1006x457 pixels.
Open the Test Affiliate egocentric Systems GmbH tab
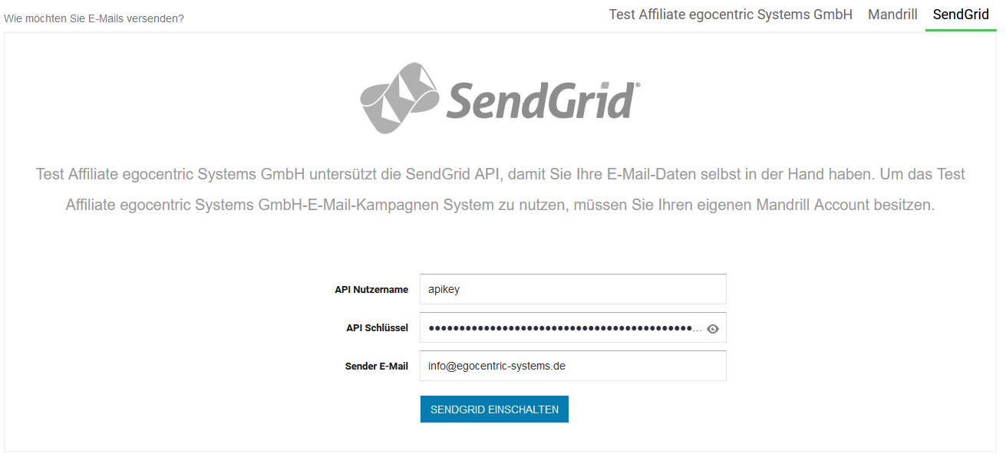coord(731,15)
